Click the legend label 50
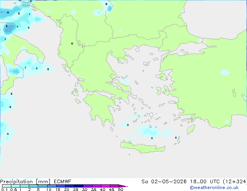 coord(120,189)
